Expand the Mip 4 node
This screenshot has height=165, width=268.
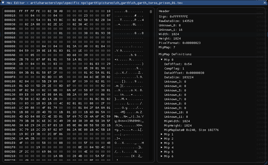click(x=162, y=147)
